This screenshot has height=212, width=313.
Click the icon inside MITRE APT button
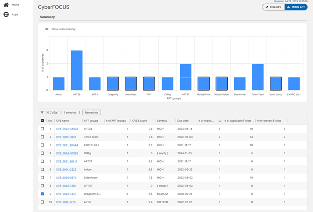click(x=288, y=7)
